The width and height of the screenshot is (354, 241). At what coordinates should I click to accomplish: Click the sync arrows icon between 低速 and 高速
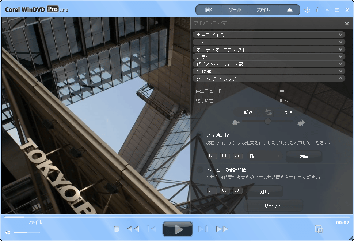[x=269, y=112]
